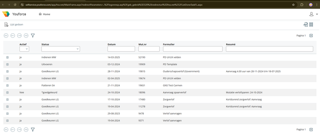Image resolution: width=320 pixels, height=133 pixels.
Task: Click the stacked rows list view icon
Action: pos(311,25)
